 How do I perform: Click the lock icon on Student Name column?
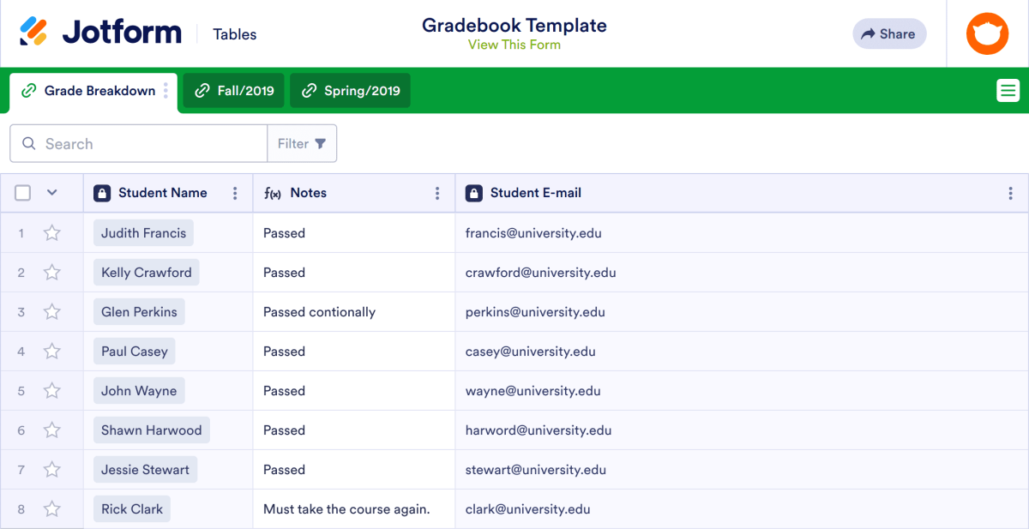coord(101,193)
